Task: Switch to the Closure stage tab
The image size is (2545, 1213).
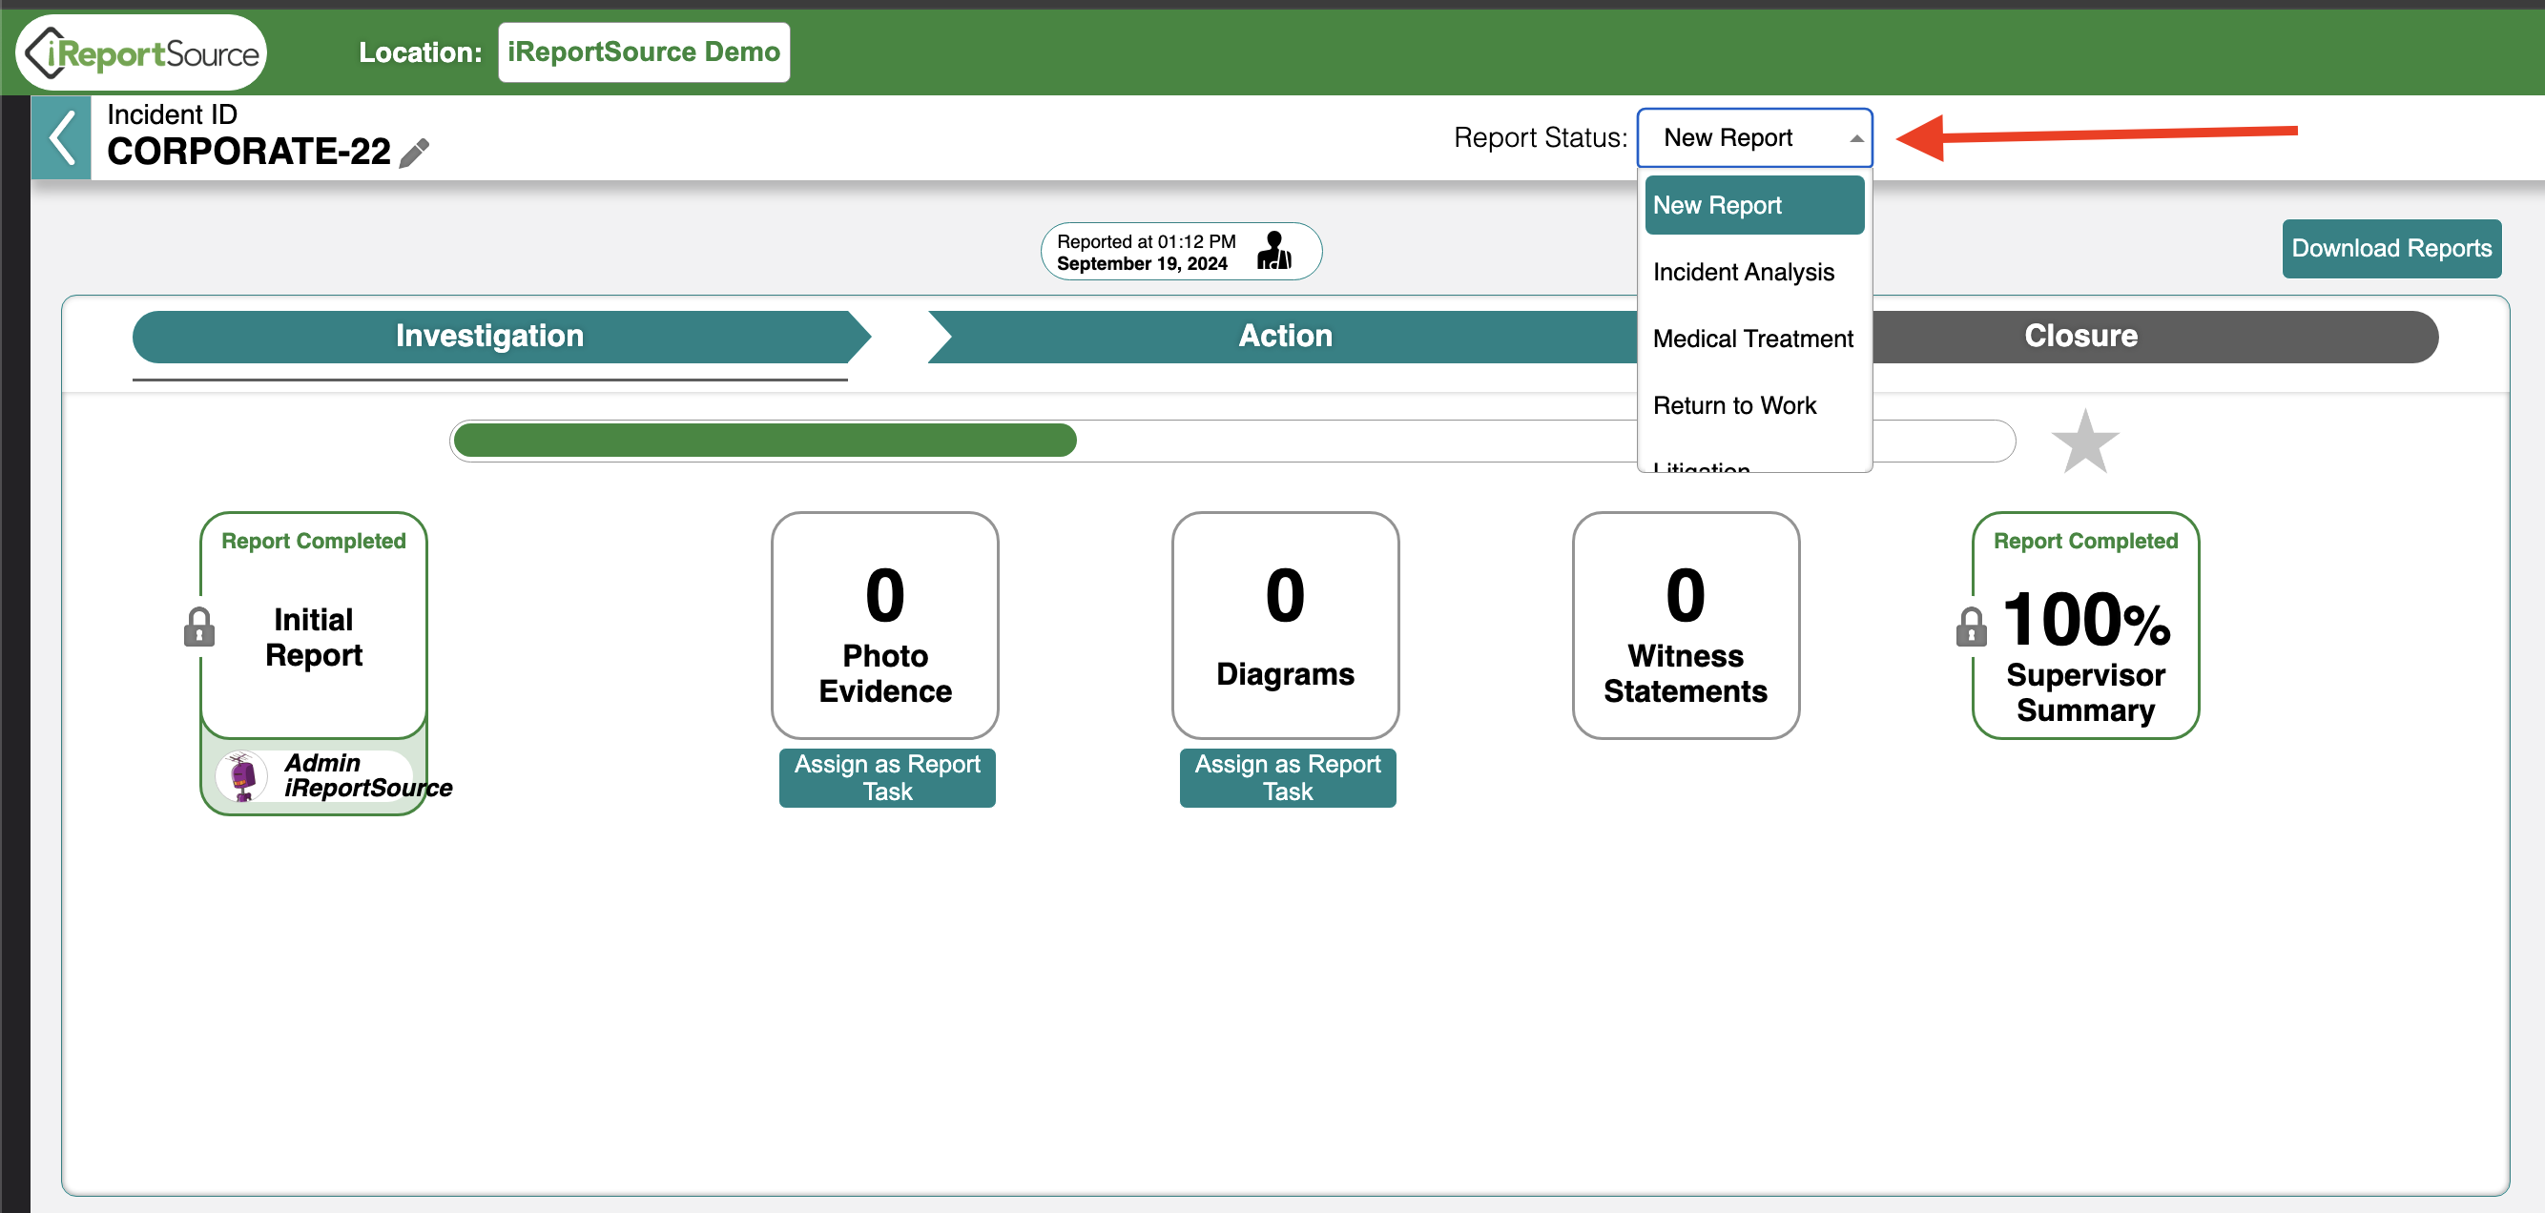Action: (x=2154, y=337)
